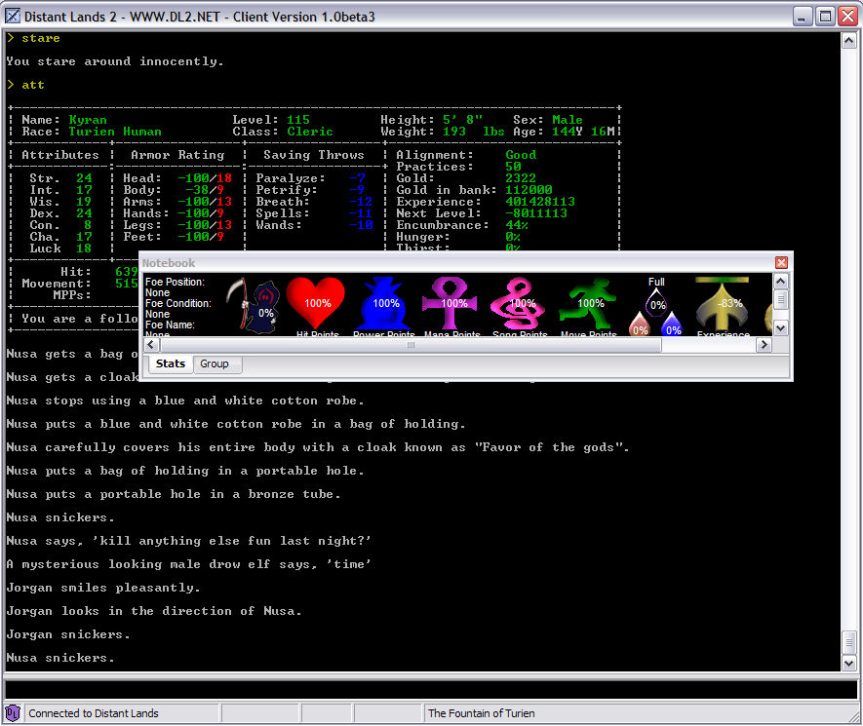This screenshot has height=726, width=863.
Task: Click the pink Song Points icon
Action: [521, 303]
